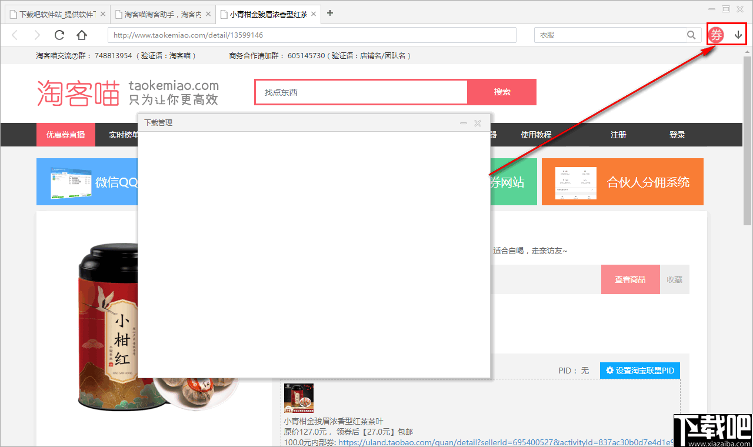This screenshot has height=447, width=753.
Task: Click the PID：无 label
Action: [x=574, y=371]
